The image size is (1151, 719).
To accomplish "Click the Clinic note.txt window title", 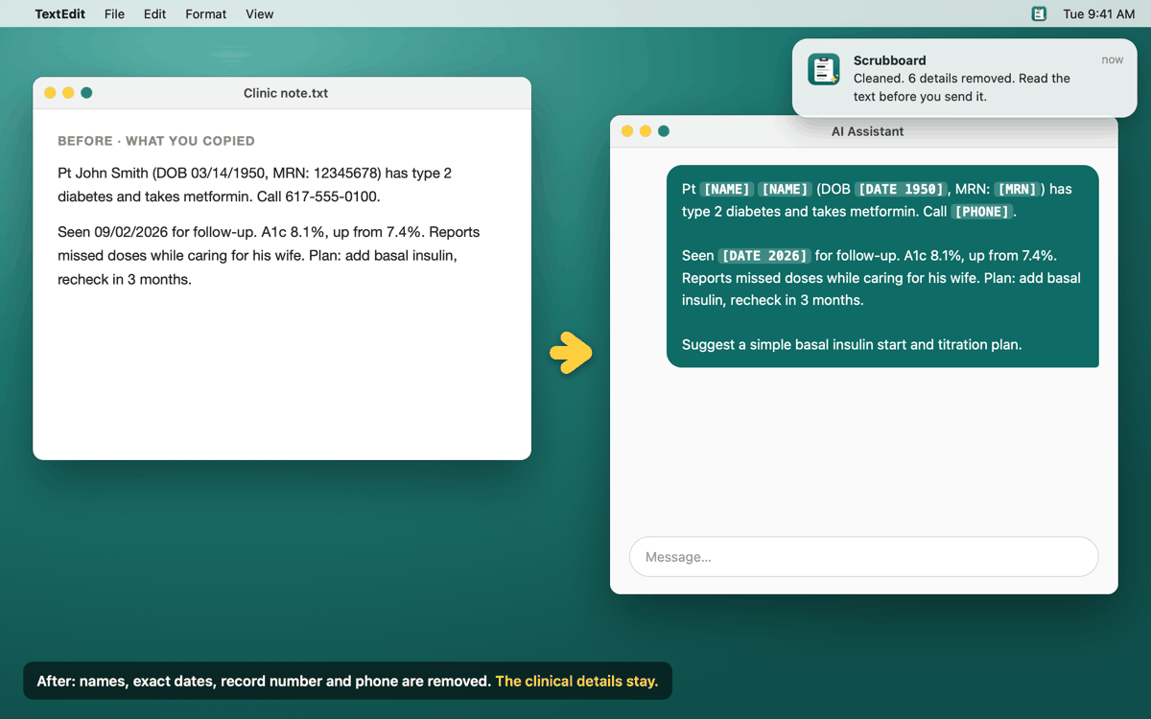I will pyautogui.click(x=286, y=93).
